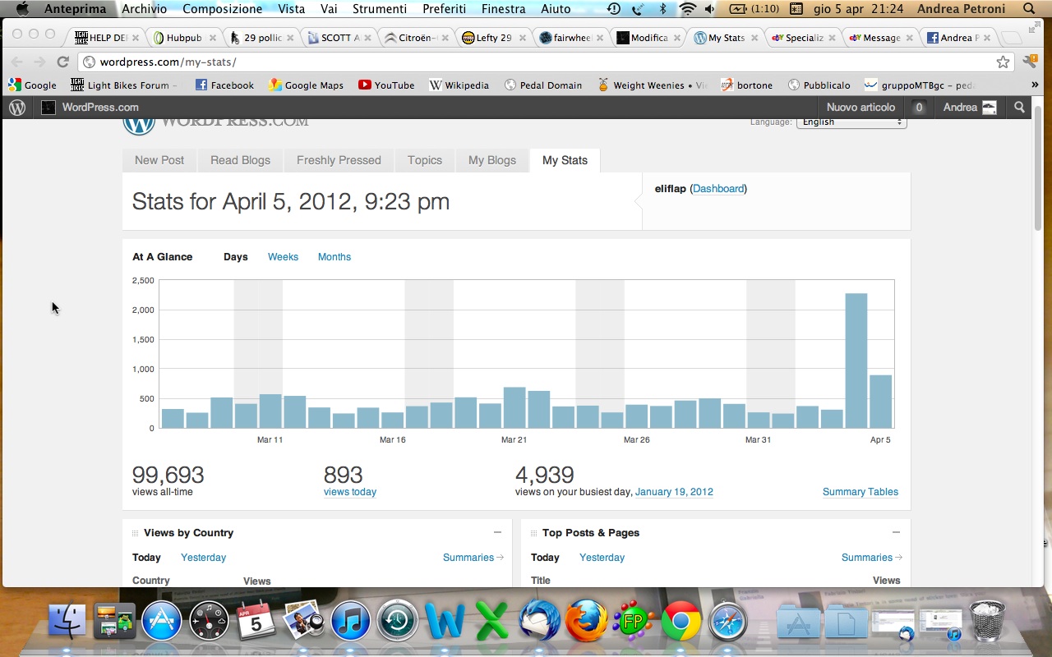Switch chart view to Weeks
The width and height of the screenshot is (1052, 657).
[x=283, y=257]
